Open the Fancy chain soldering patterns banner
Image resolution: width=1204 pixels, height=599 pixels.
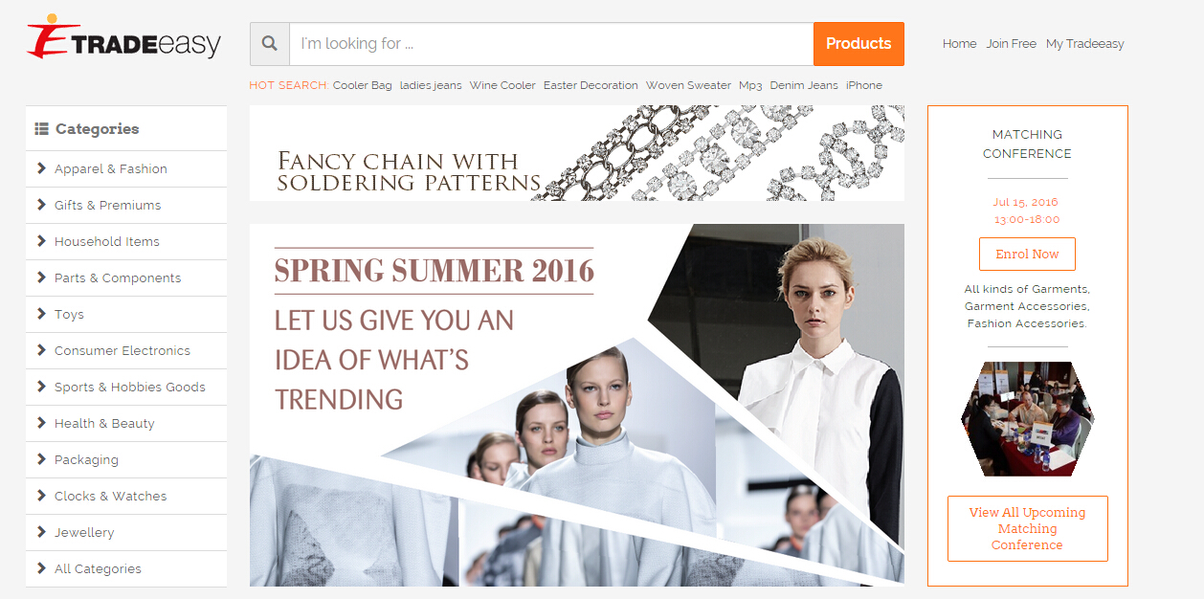pyautogui.click(x=577, y=153)
